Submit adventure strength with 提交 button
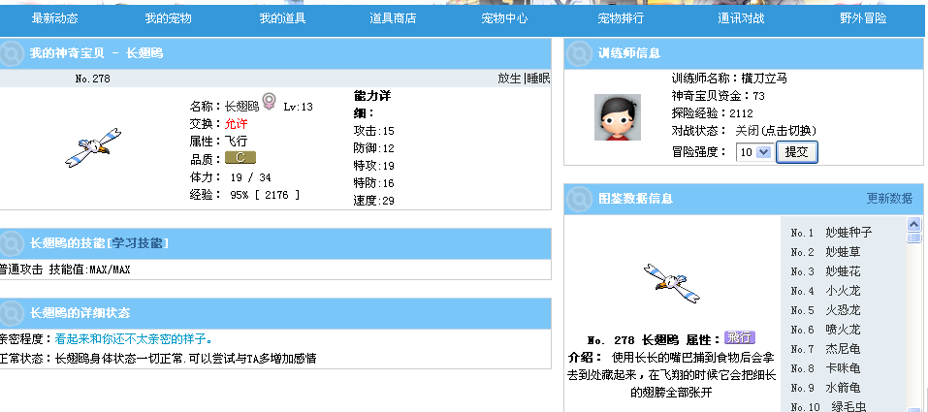 tap(797, 152)
